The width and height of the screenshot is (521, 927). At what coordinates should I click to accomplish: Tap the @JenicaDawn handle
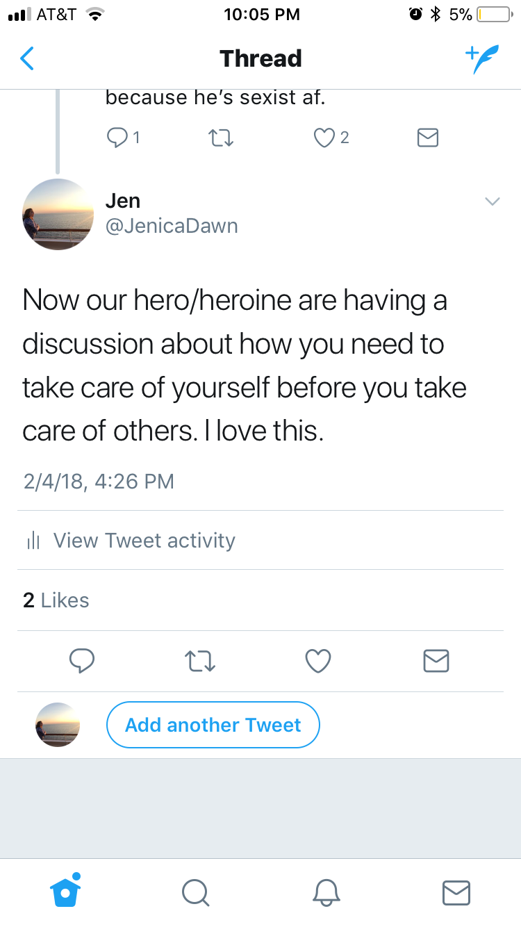click(x=172, y=226)
